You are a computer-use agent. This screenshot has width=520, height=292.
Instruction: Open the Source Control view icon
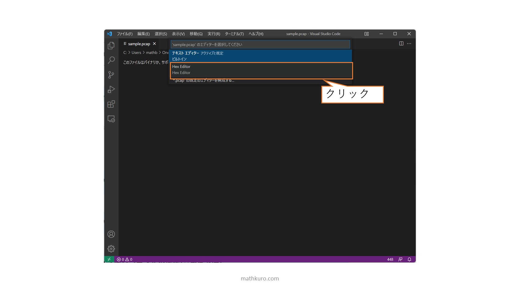[x=111, y=75]
